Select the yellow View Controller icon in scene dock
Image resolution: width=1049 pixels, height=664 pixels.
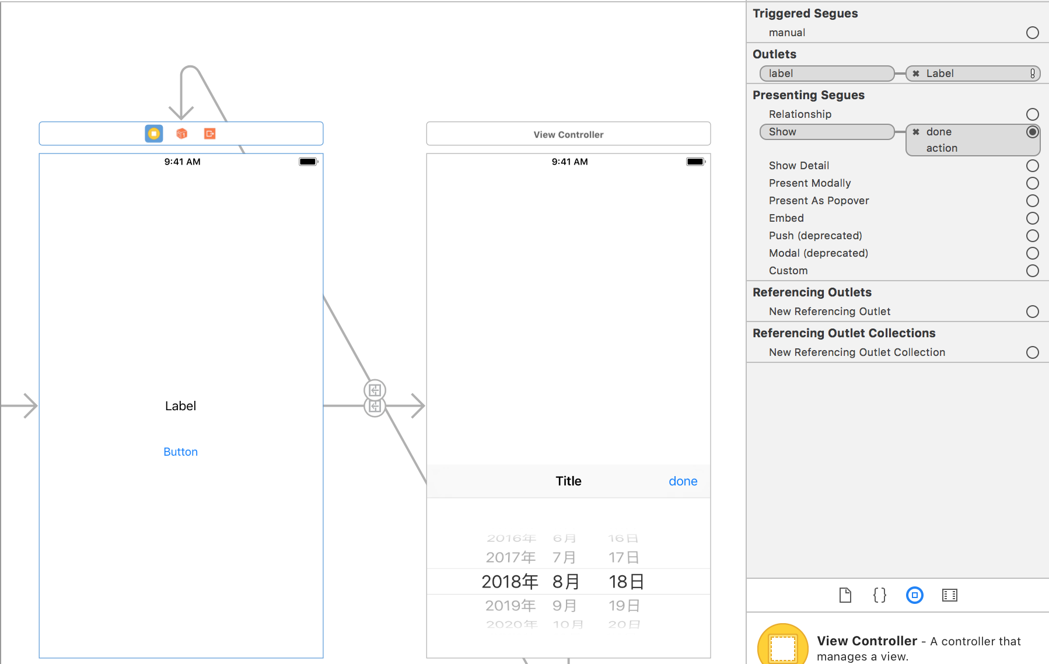(153, 134)
